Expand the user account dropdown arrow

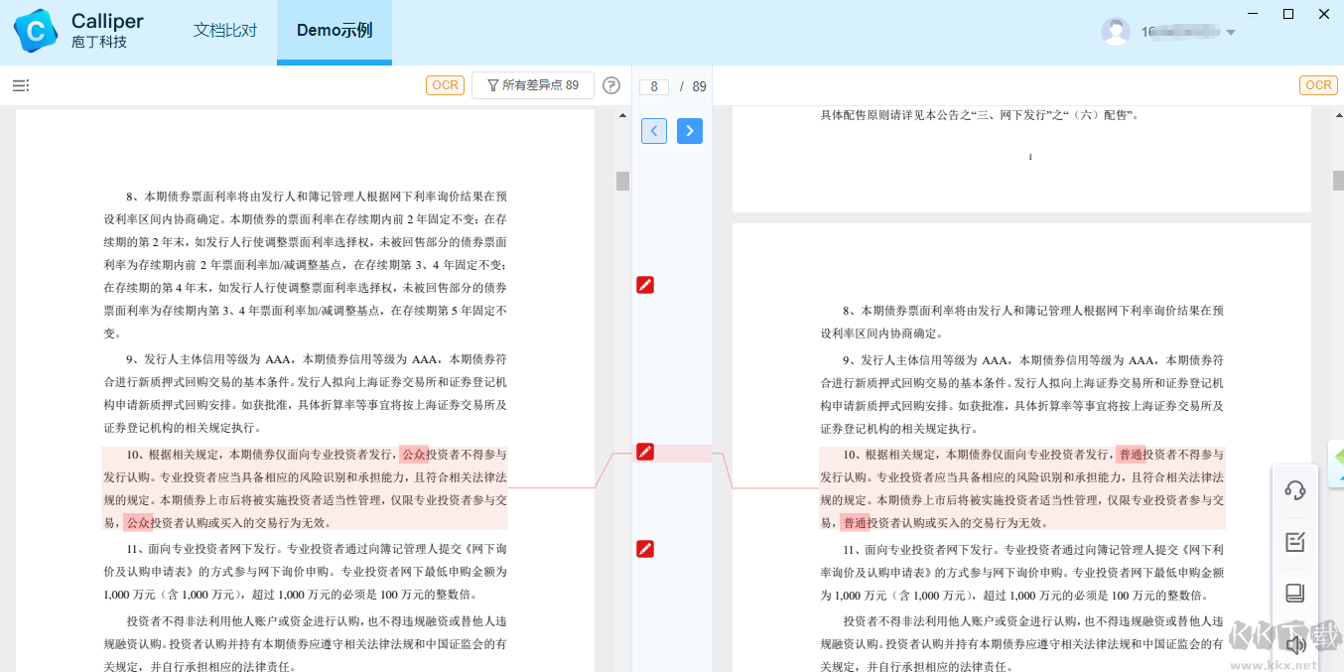click(1231, 33)
